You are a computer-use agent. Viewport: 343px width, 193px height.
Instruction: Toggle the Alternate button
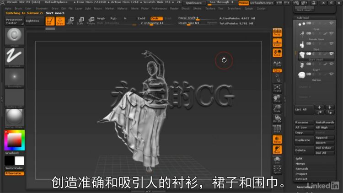(15, 173)
